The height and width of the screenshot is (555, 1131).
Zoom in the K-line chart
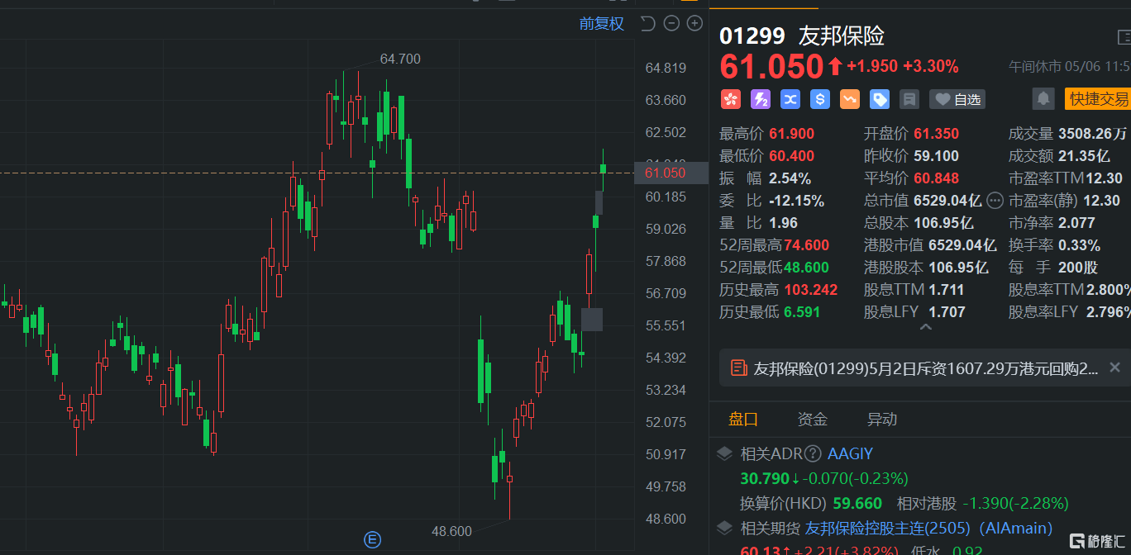[695, 23]
